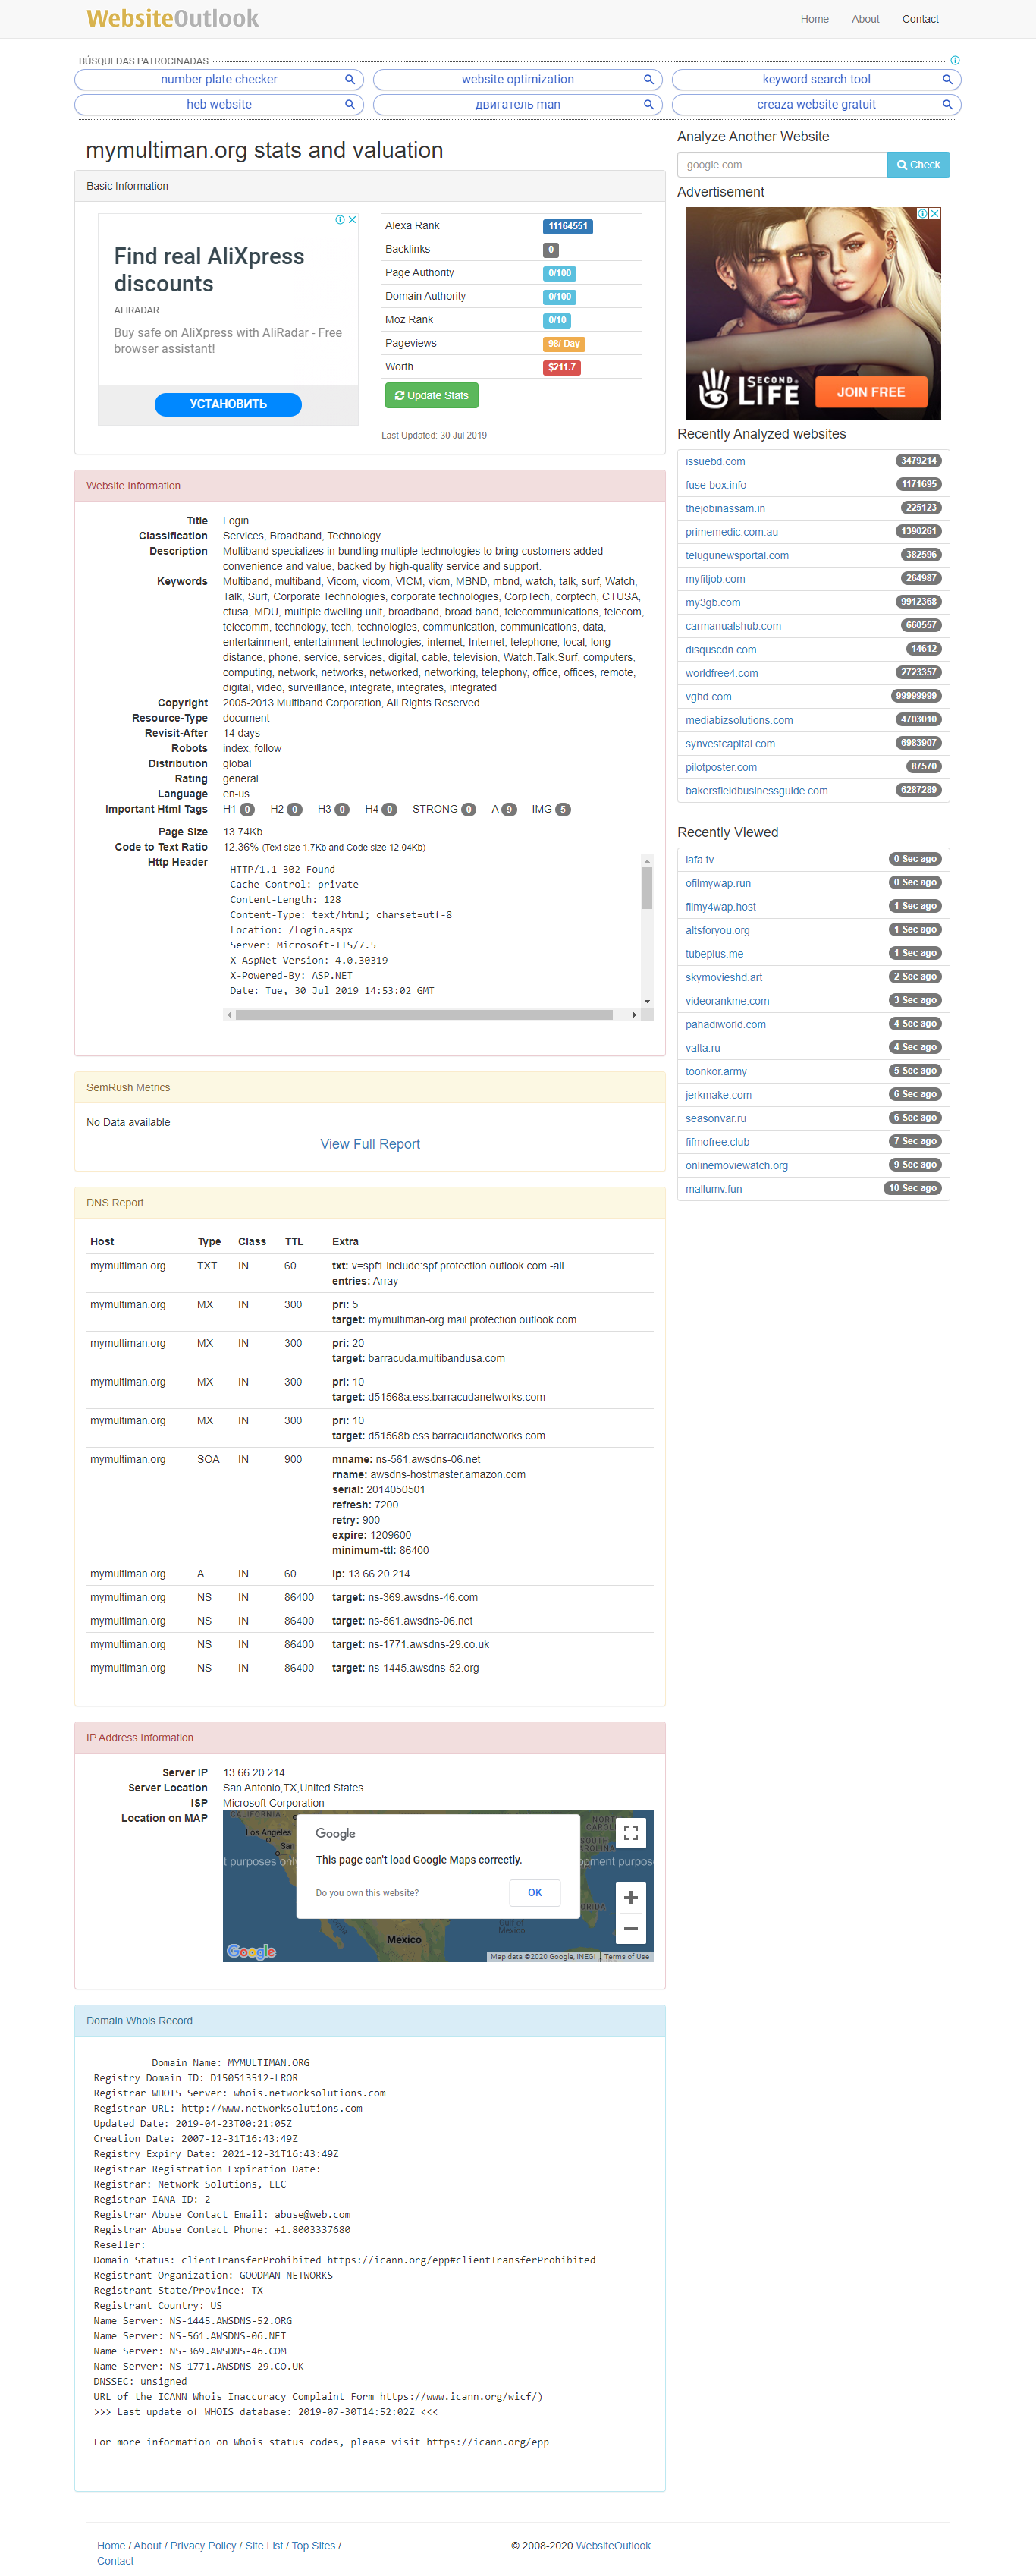Zoom in on the map
This screenshot has height=2576, width=1036.
(x=631, y=1898)
